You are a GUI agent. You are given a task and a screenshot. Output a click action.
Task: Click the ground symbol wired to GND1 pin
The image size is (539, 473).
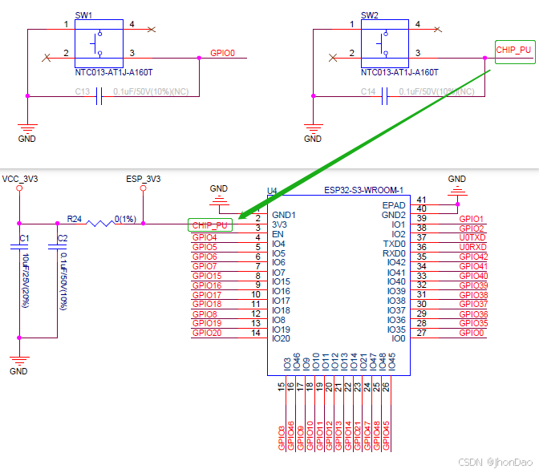tap(219, 200)
